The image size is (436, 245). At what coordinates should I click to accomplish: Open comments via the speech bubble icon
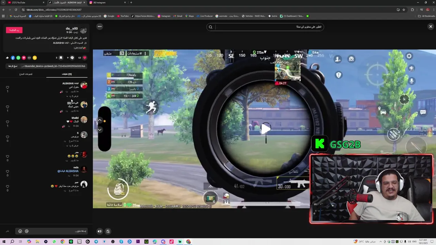click(72, 58)
